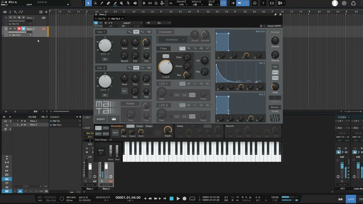Select the Bend tool in the toolbar
Viewport: 363px width, 204px height.
pos(128,3)
